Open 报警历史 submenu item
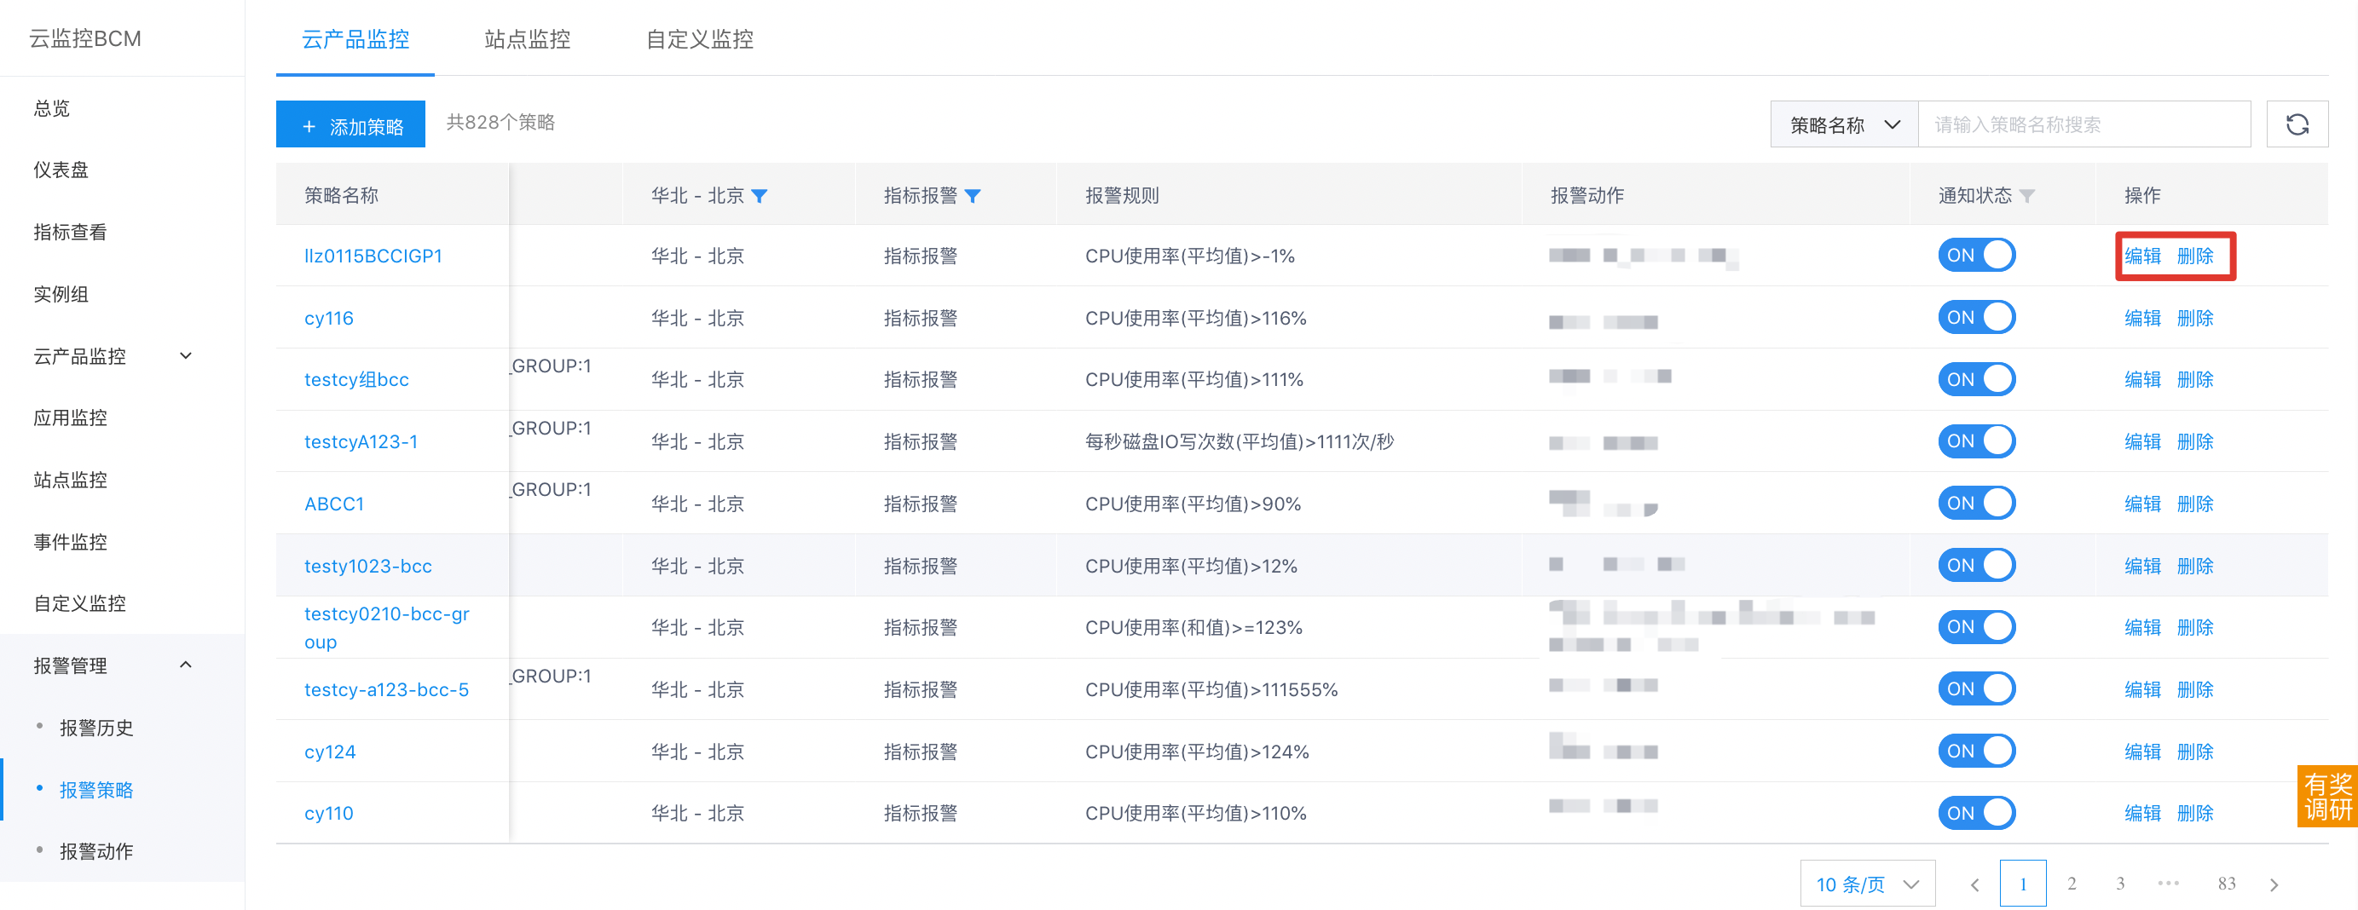This screenshot has width=2358, height=910. [96, 727]
